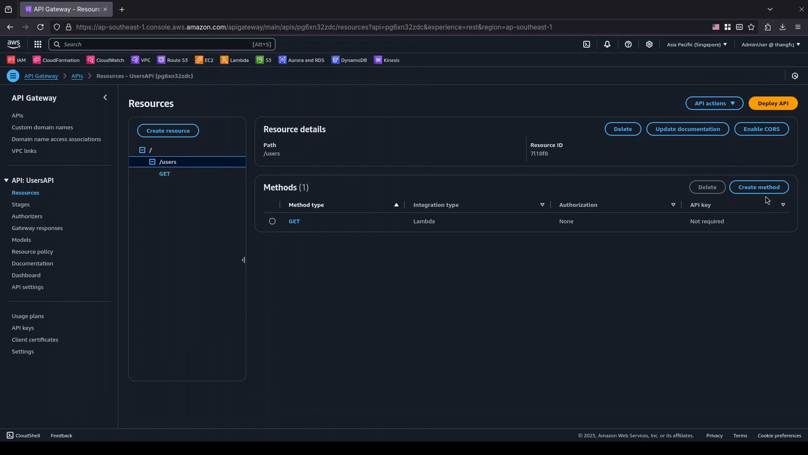Open the help question mark icon
This screenshot has width=808, height=455.
(628, 44)
